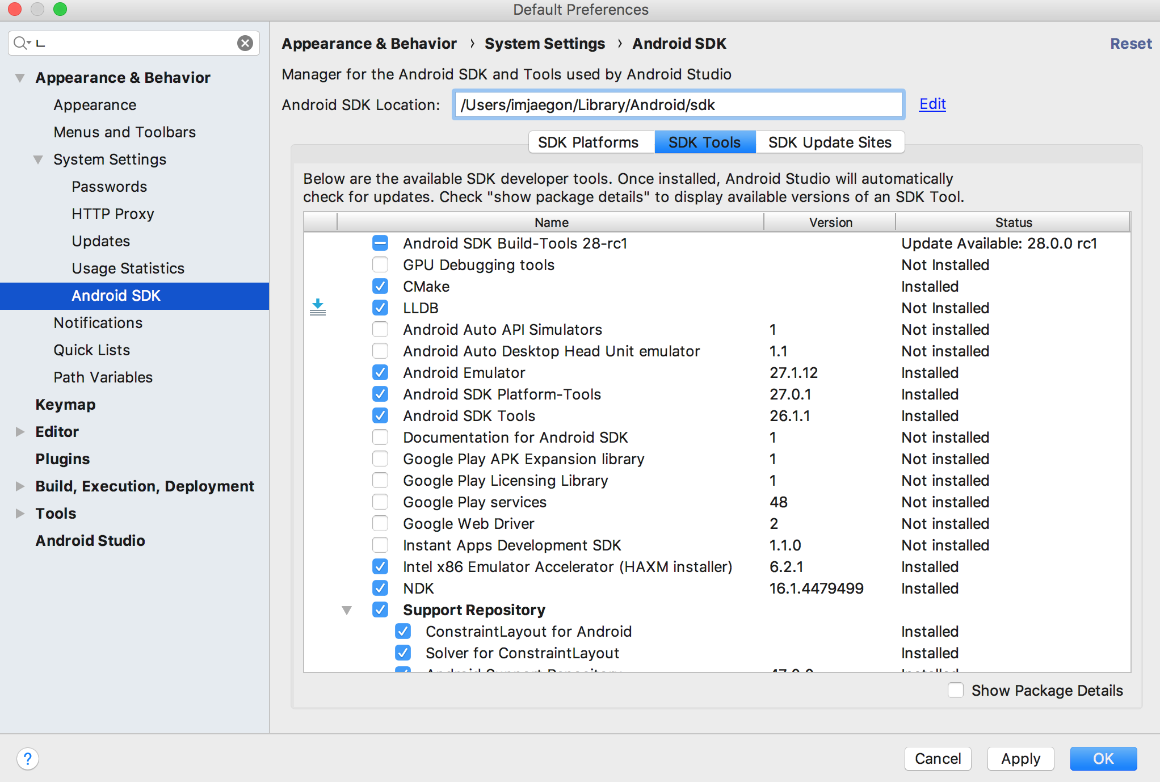The image size is (1160, 782).
Task: Open Plugins settings
Action: (62, 459)
